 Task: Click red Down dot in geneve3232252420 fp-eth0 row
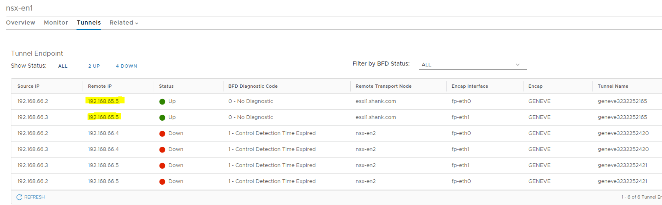(162, 134)
